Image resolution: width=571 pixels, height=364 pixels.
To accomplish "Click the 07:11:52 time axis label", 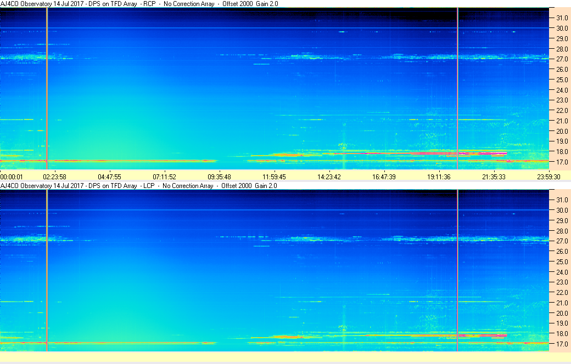I will [164, 177].
